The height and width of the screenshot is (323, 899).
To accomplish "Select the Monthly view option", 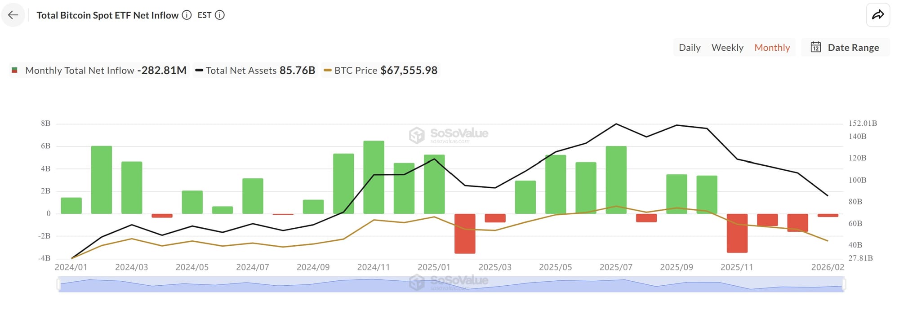I will pyautogui.click(x=772, y=47).
